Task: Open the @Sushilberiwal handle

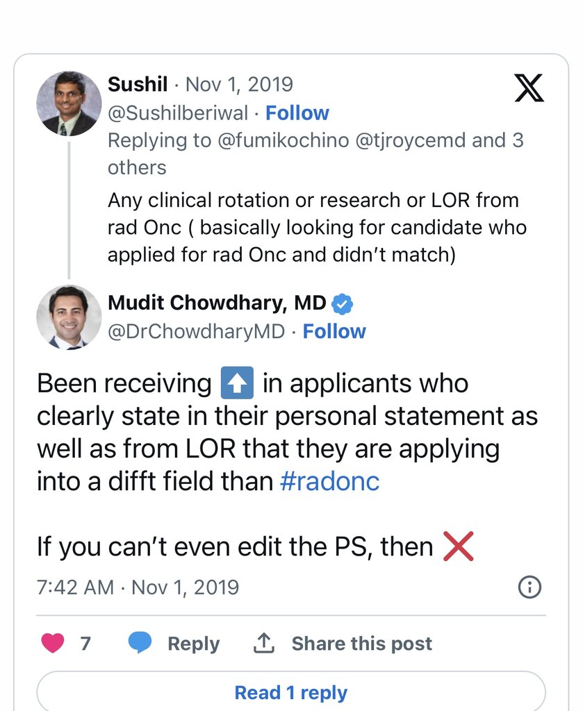Action: (x=178, y=113)
